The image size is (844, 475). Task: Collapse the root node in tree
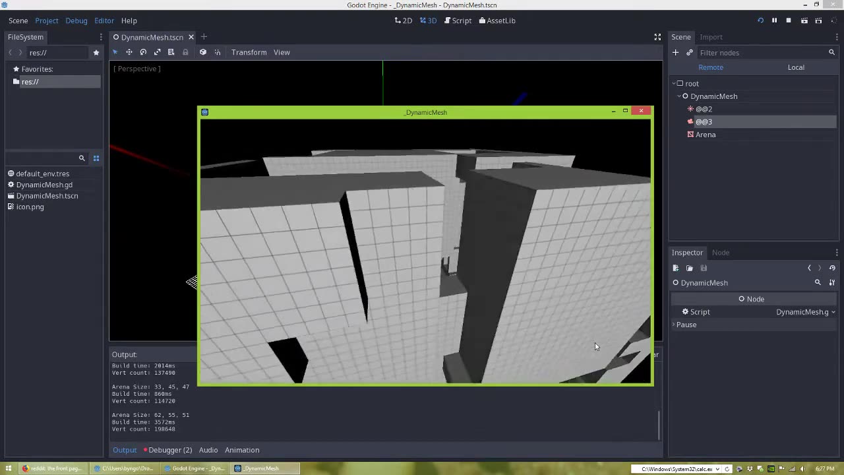coord(673,84)
